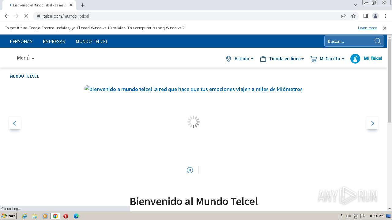Viewport: 392px width, 220px height.
Task: Open Opera from the taskbar
Action: [x=66, y=216]
